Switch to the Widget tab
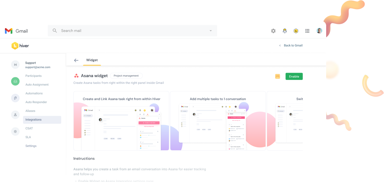 (x=92, y=60)
